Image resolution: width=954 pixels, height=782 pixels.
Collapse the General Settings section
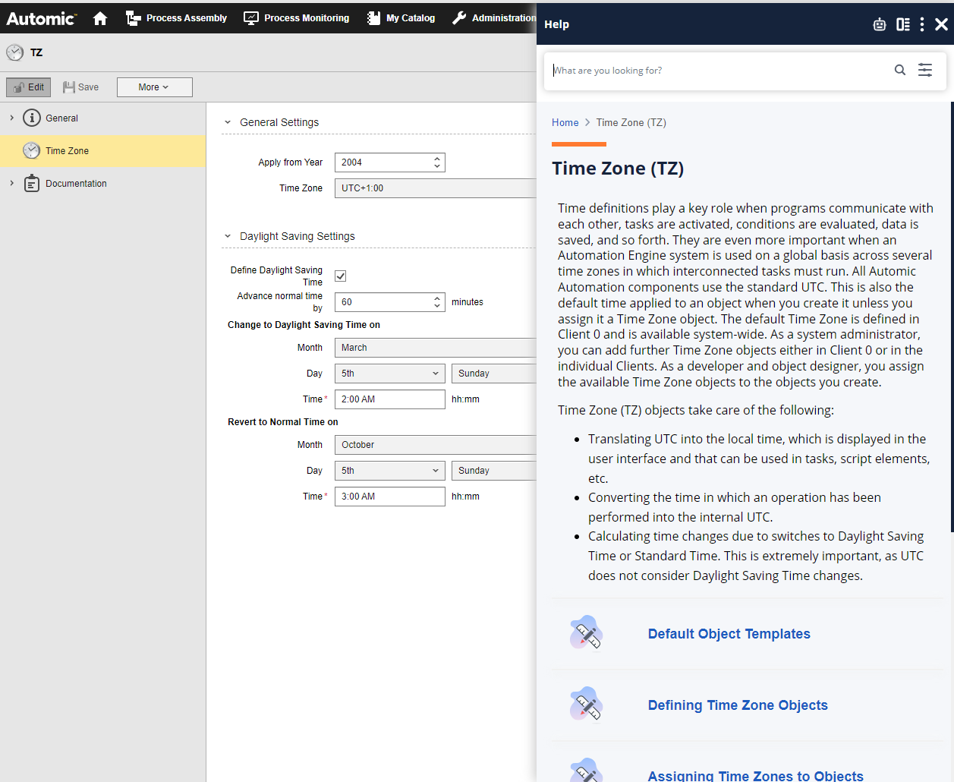pyautogui.click(x=228, y=122)
